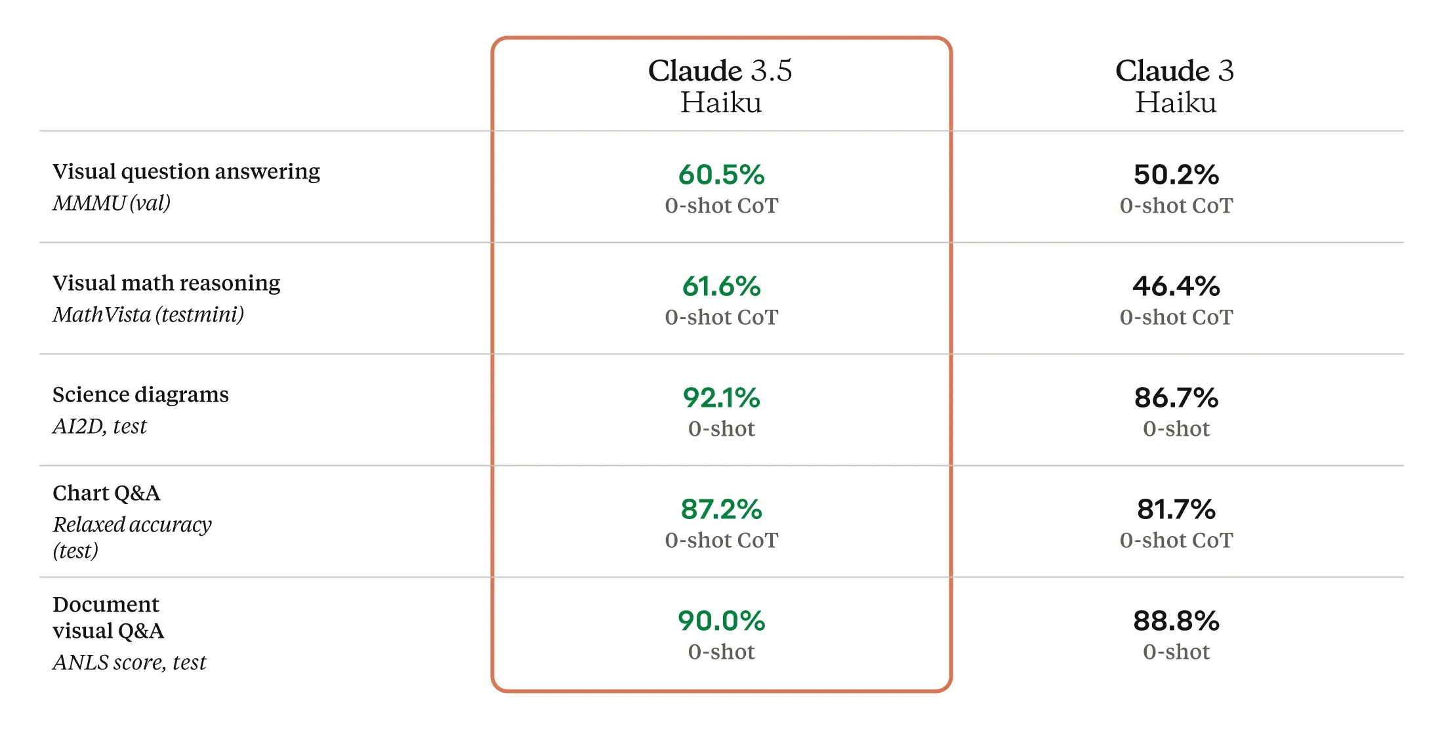
Task: Click the green 92.1% score
Action: tap(721, 398)
